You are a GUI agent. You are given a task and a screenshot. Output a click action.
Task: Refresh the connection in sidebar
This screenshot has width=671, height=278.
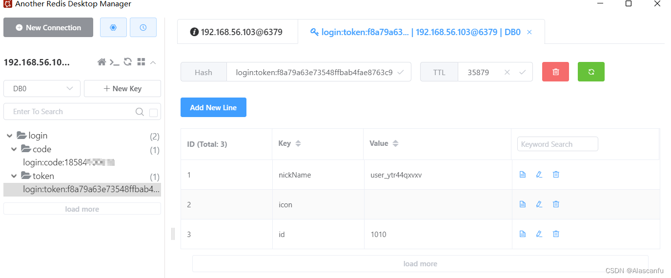128,61
